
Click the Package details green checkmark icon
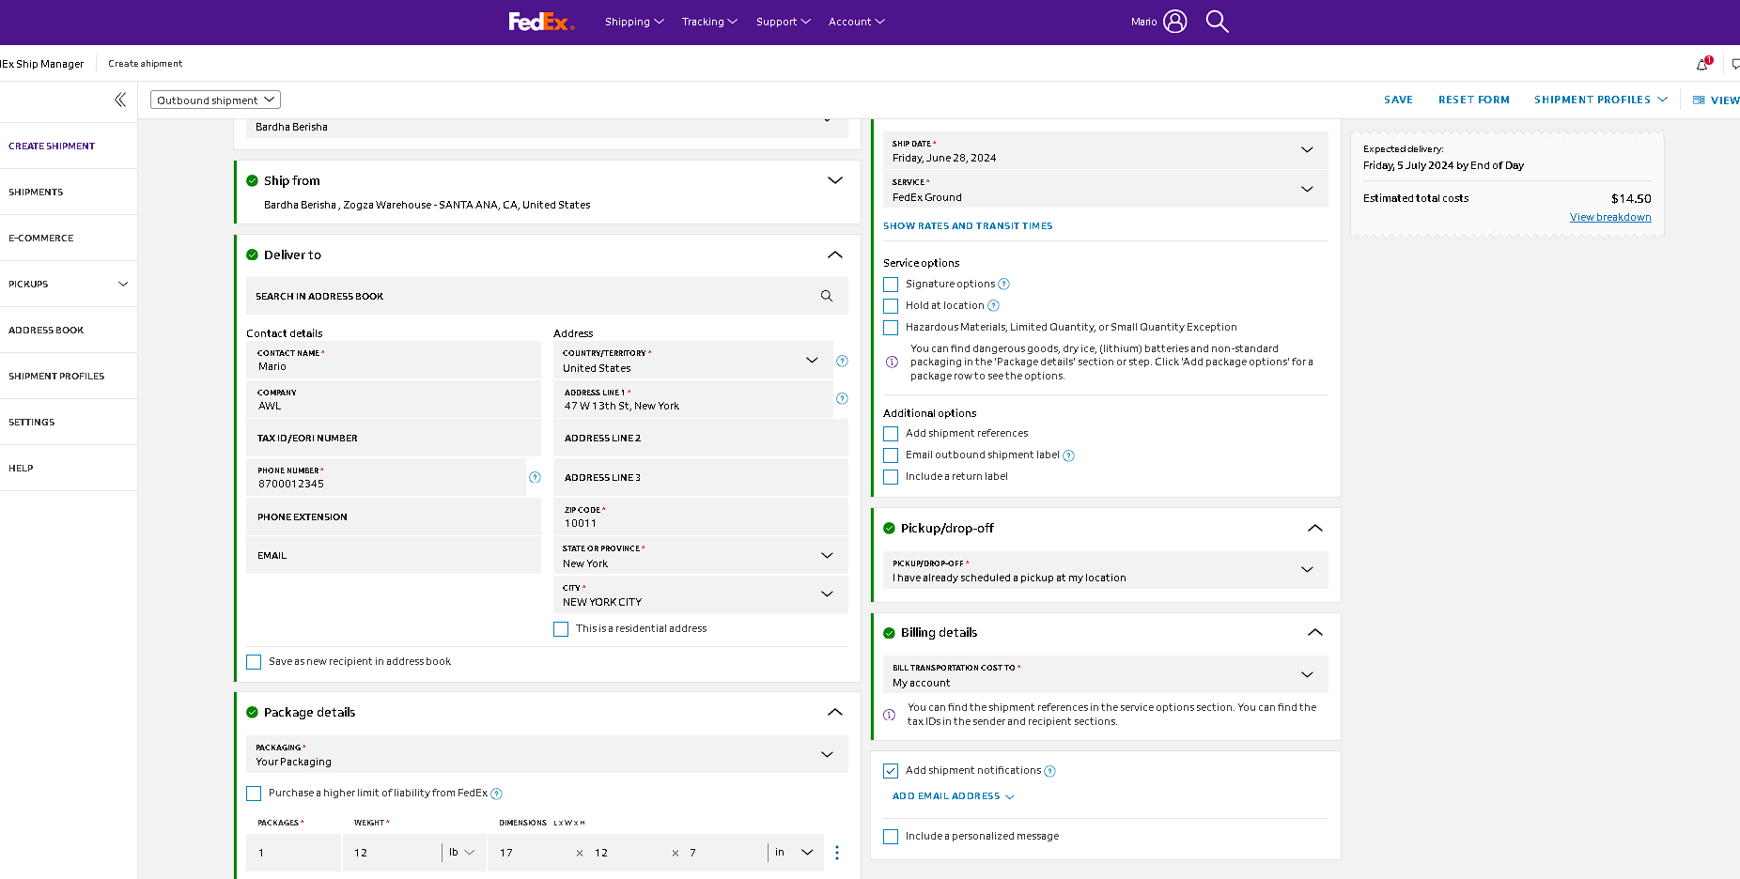[252, 712]
